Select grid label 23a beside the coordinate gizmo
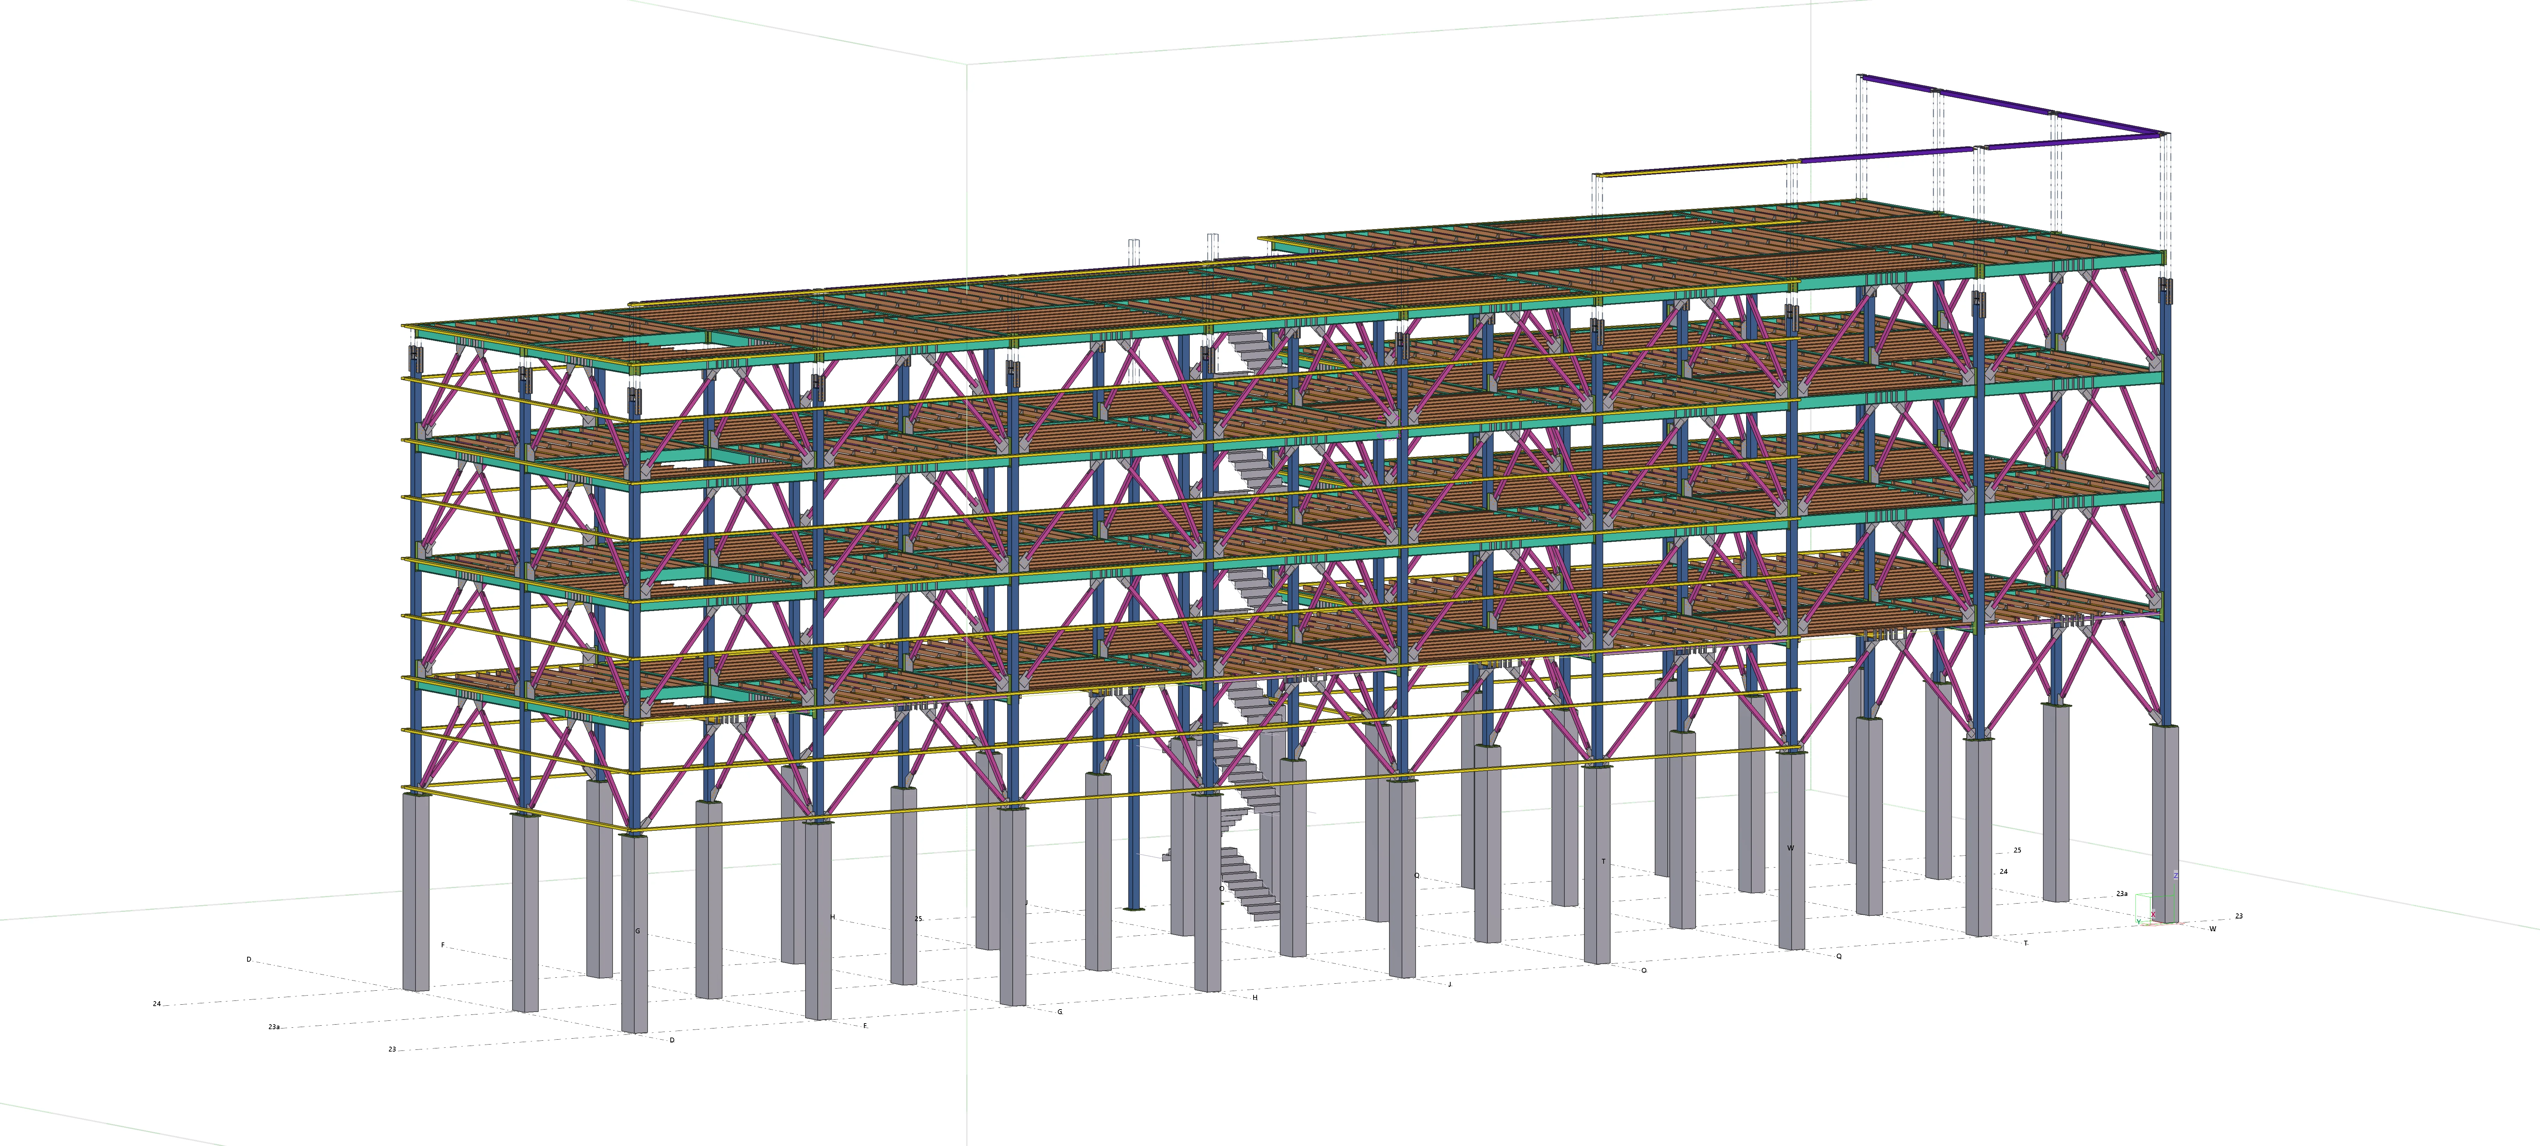The image size is (2540, 1146). coord(2122,894)
